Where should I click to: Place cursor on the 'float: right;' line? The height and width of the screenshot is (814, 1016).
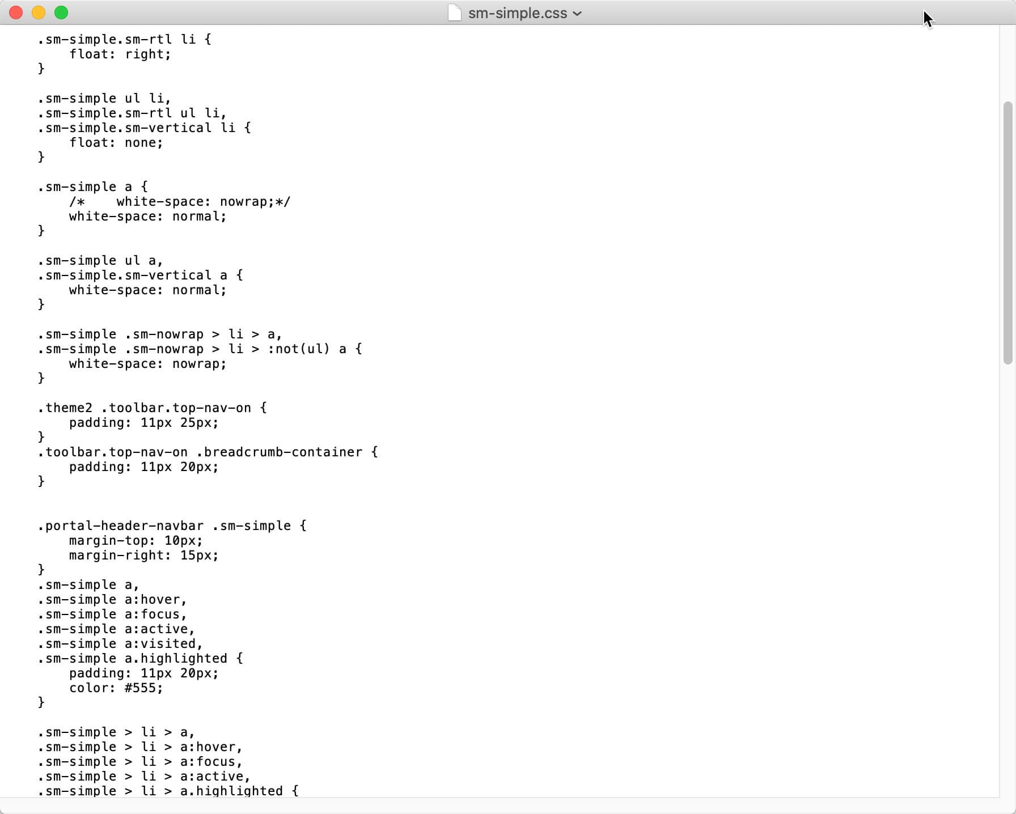tap(120, 54)
